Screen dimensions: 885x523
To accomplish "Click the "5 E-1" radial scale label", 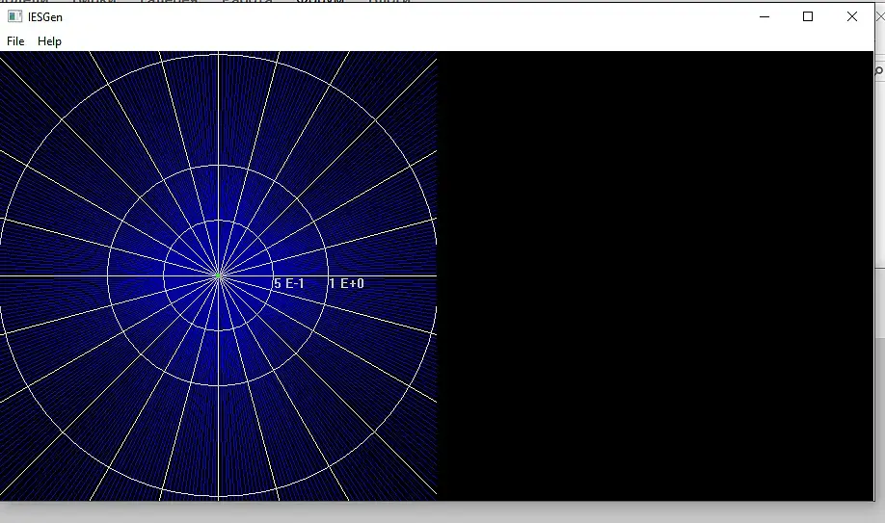I will (x=289, y=283).
